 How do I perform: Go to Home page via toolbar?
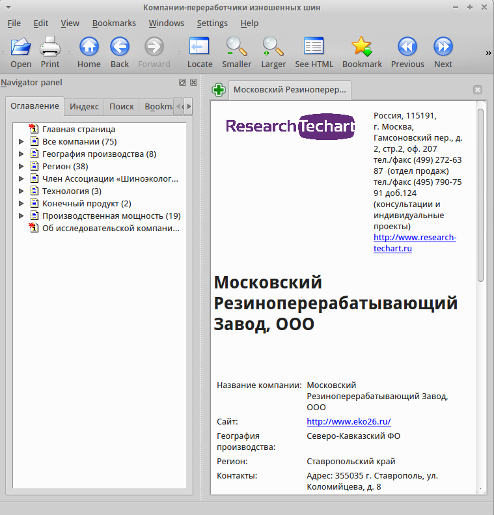click(x=89, y=52)
